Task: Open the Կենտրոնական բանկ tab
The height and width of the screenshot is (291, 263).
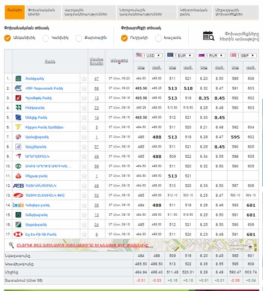Action: [194, 12]
